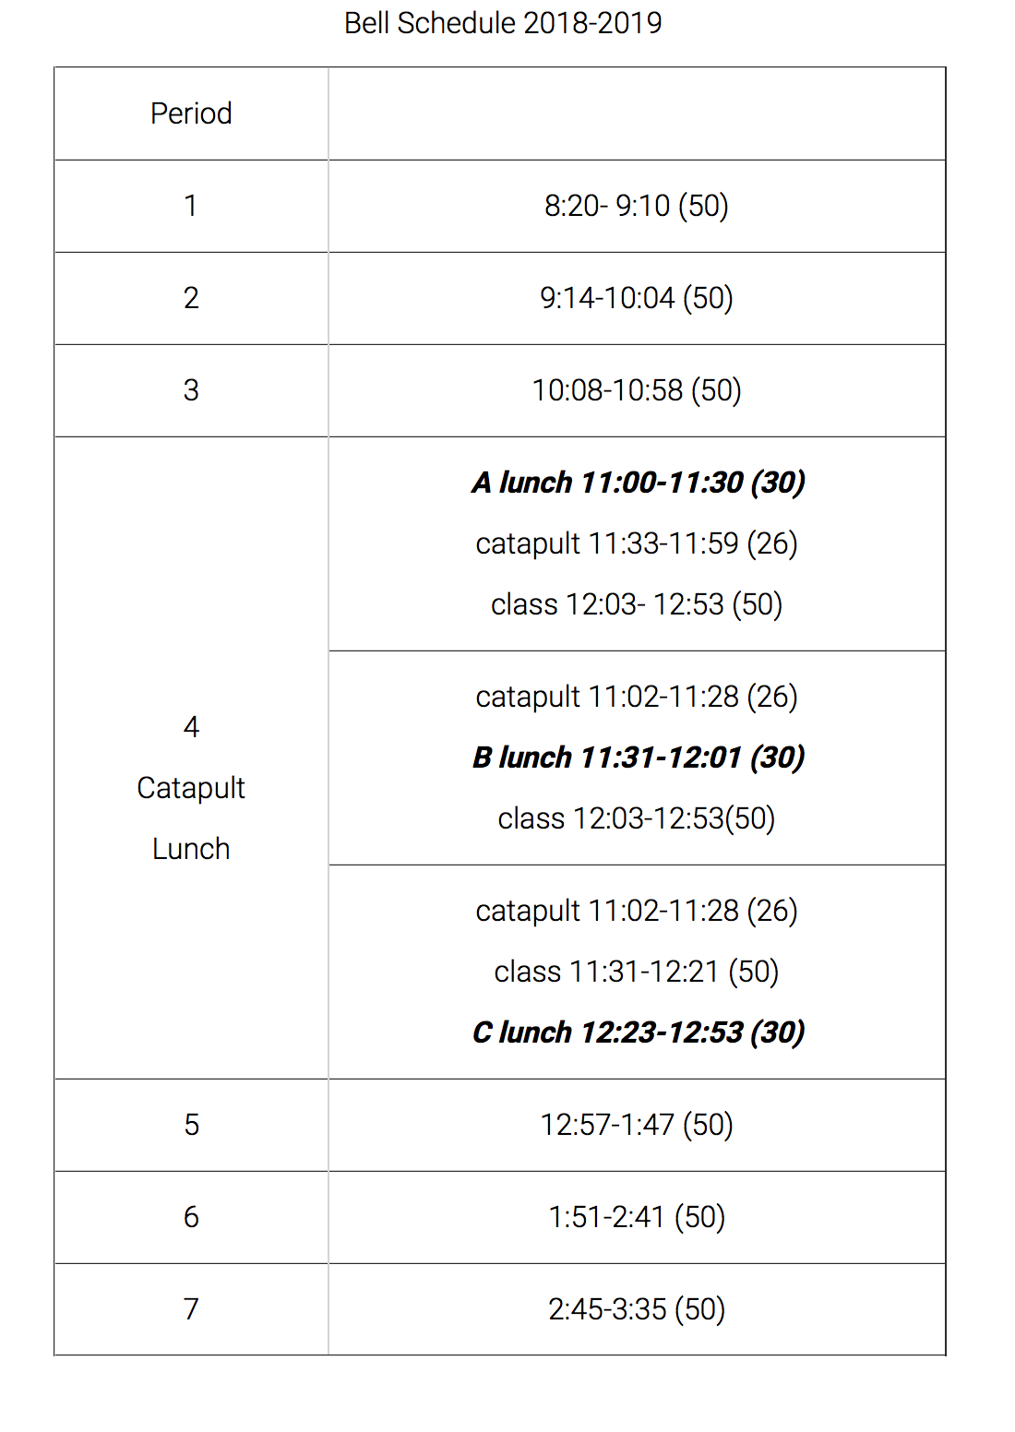This screenshot has width=1015, height=1432.
Task: Click the A lunch 11:00-11:30 line
Action: (639, 483)
